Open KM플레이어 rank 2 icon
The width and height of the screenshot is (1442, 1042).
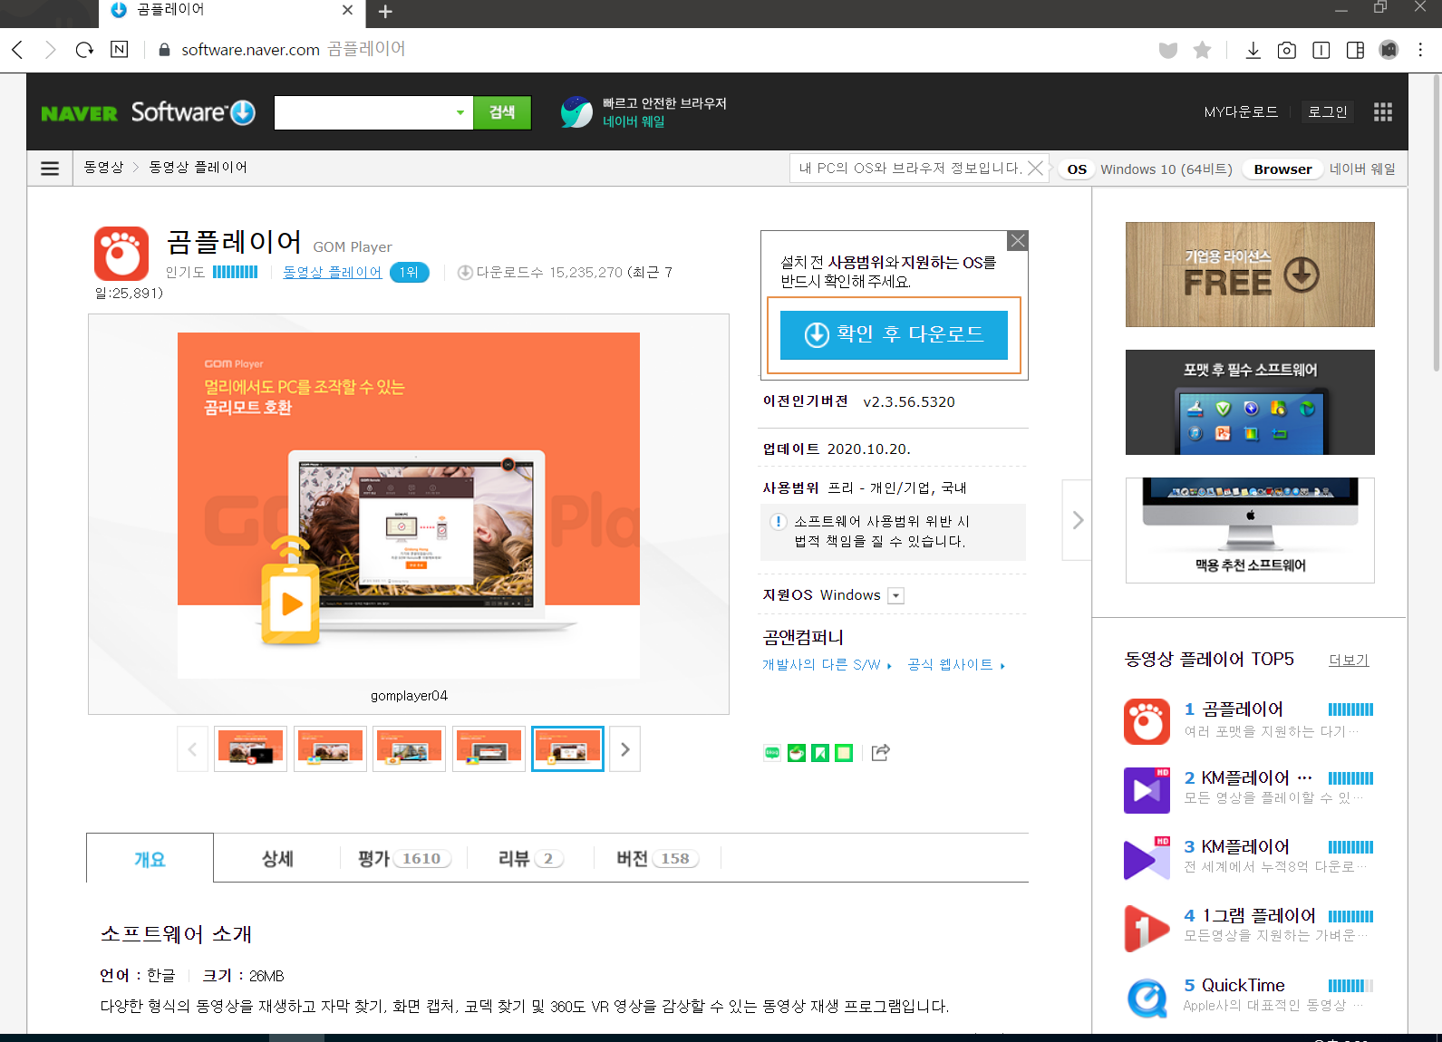[x=1147, y=790]
